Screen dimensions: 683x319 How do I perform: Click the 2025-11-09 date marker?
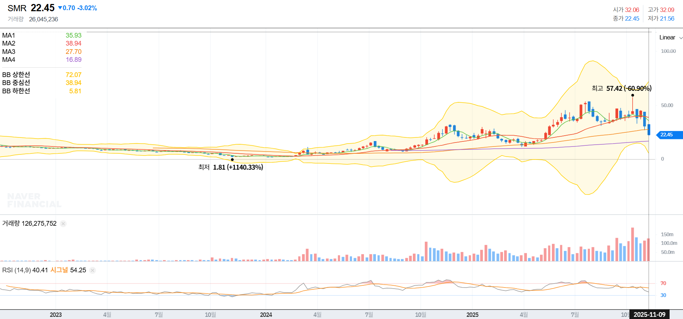coord(649,314)
